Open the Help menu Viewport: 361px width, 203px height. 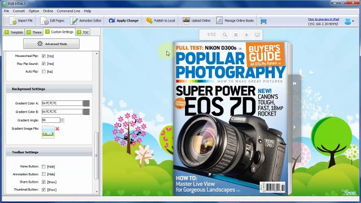pyautogui.click(x=87, y=11)
